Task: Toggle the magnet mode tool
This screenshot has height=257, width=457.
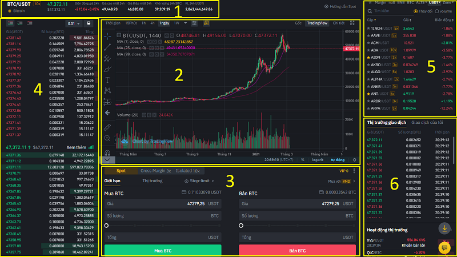Action: 107,152
